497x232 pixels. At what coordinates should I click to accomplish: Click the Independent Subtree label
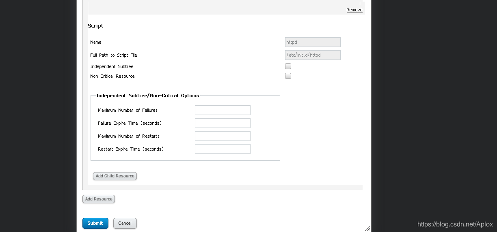pyautogui.click(x=112, y=66)
